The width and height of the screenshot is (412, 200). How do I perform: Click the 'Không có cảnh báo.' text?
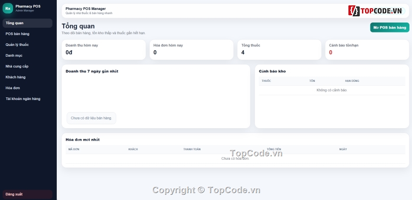point(332,90)
